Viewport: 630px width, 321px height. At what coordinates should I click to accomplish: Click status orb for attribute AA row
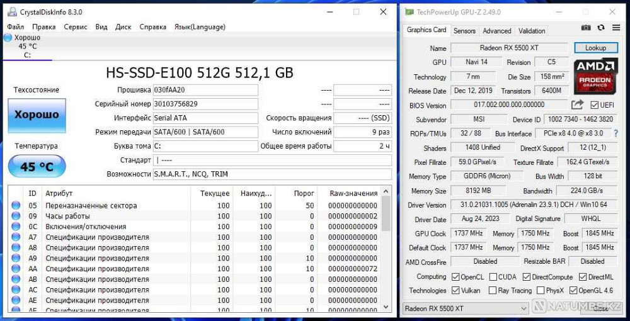pyautogui.click(x=16, y=268)
